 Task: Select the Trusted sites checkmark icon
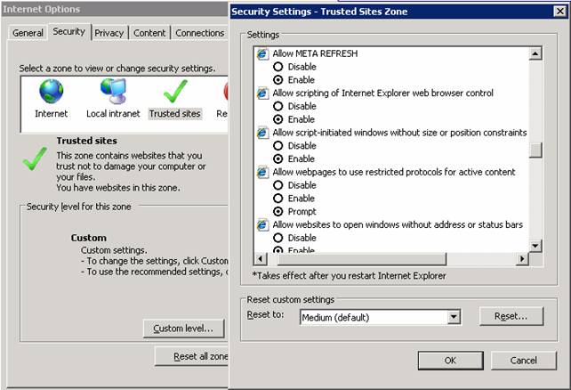175,92
